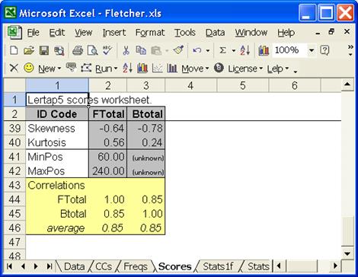Open the License menu button

tap(245, 68)
